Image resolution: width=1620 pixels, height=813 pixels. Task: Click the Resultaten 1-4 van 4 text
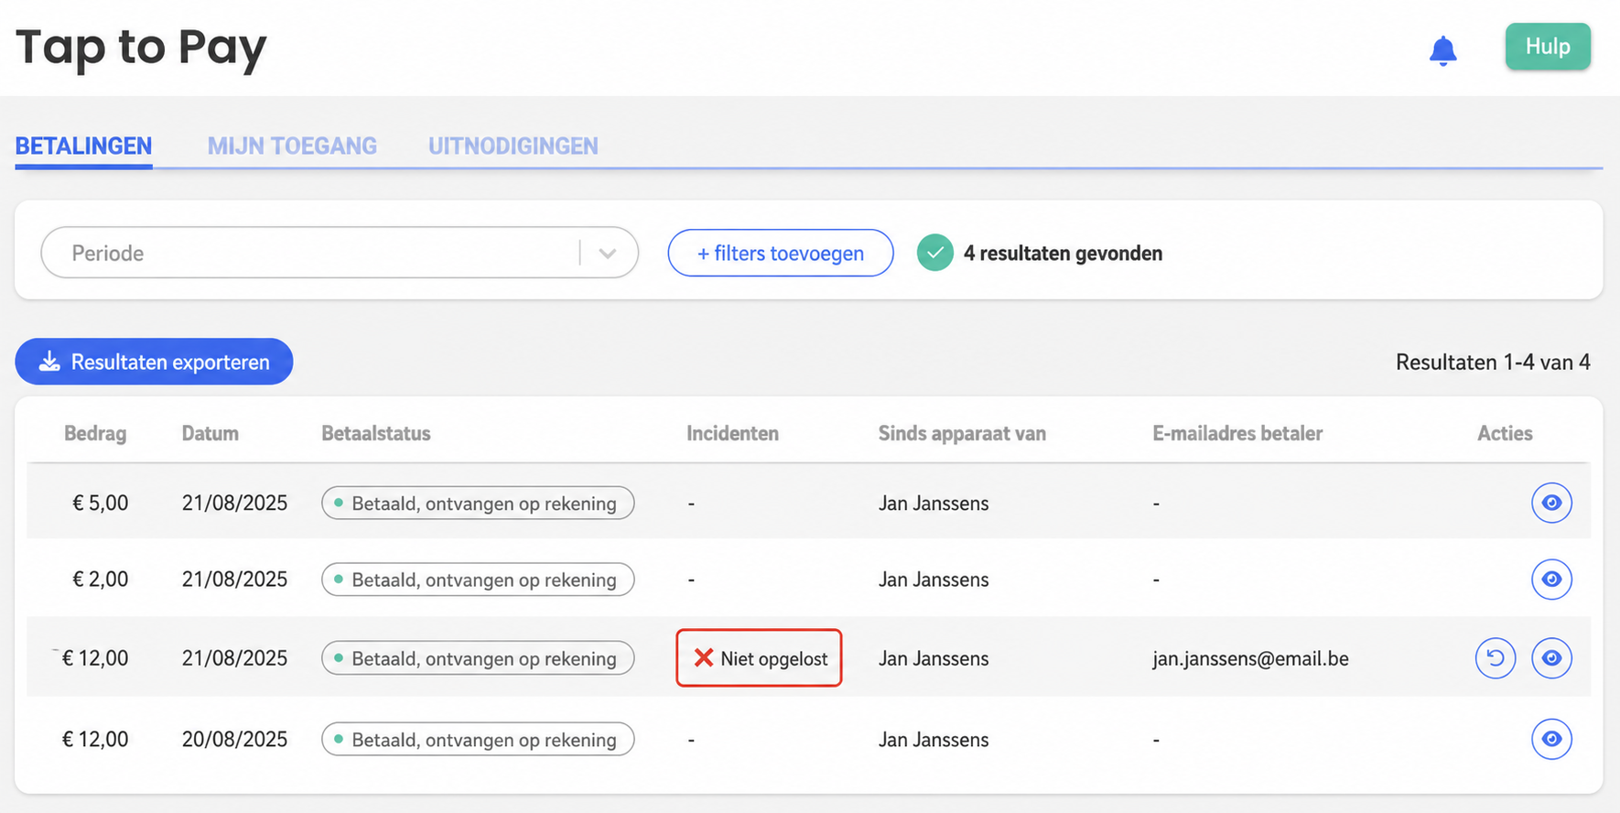1493,363
